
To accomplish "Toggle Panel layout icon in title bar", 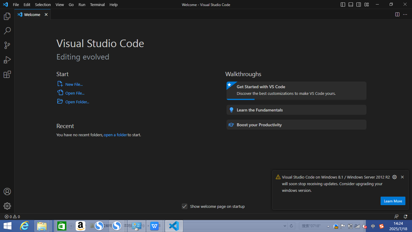I will [351, 5].
